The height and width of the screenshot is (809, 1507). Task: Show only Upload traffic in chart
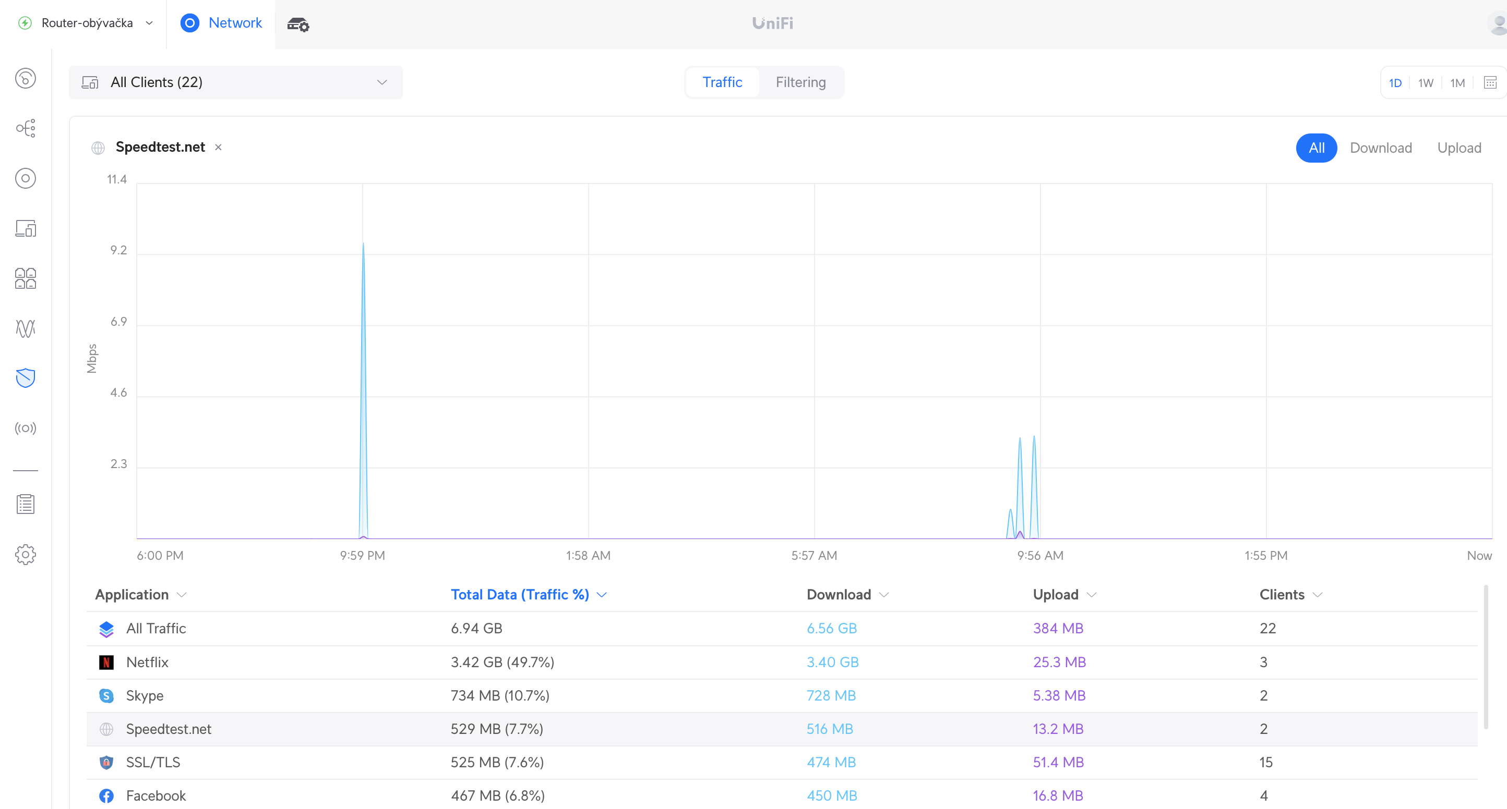[1459, 148]
